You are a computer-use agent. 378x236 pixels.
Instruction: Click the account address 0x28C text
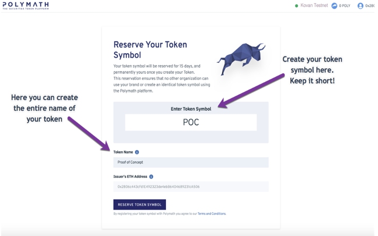370,6
